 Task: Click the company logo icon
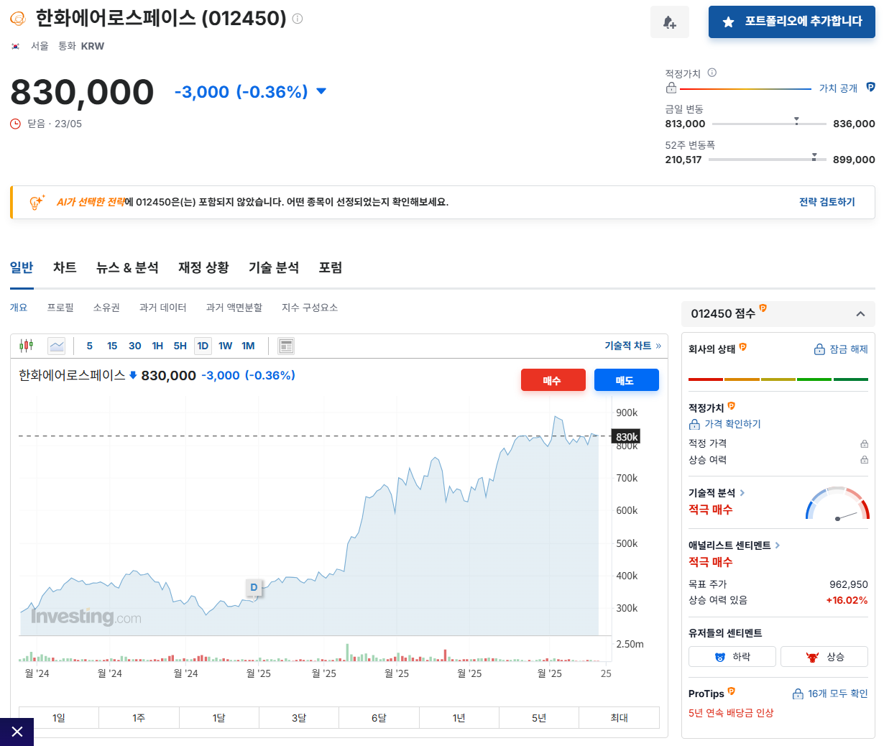[18, 19]
